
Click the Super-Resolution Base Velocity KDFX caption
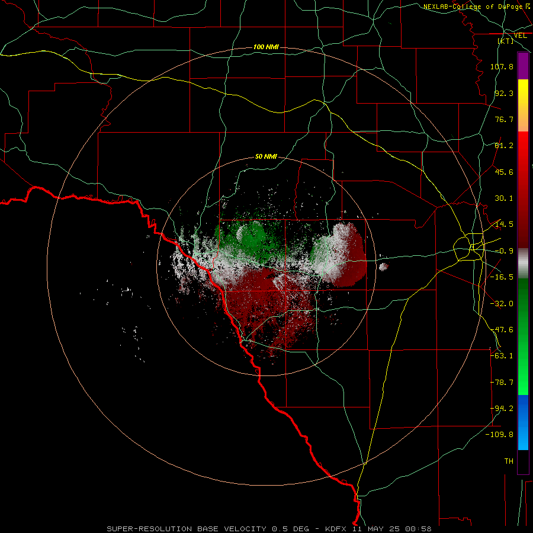point(269,529)
